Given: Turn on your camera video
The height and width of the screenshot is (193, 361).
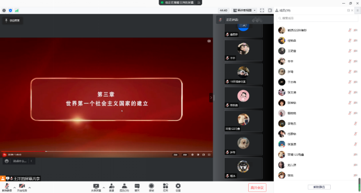Looking at the screenshot, I should click(x=22, y=187).
